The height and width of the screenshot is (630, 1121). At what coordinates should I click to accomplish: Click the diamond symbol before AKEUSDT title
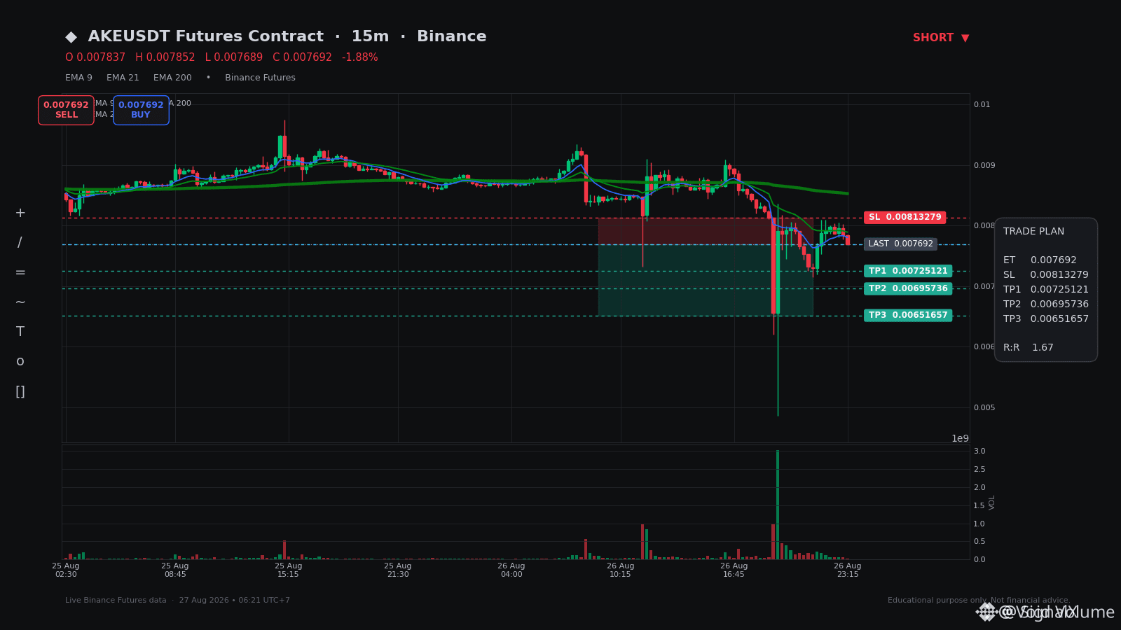point(71,37)
